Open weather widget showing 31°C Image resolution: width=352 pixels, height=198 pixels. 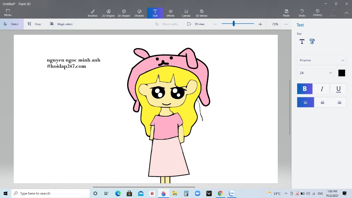pos(274,193)
